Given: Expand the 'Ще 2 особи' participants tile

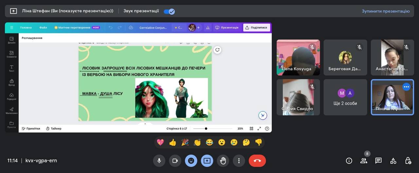Looking at the screenshot, I should click(x=345, y=97).
